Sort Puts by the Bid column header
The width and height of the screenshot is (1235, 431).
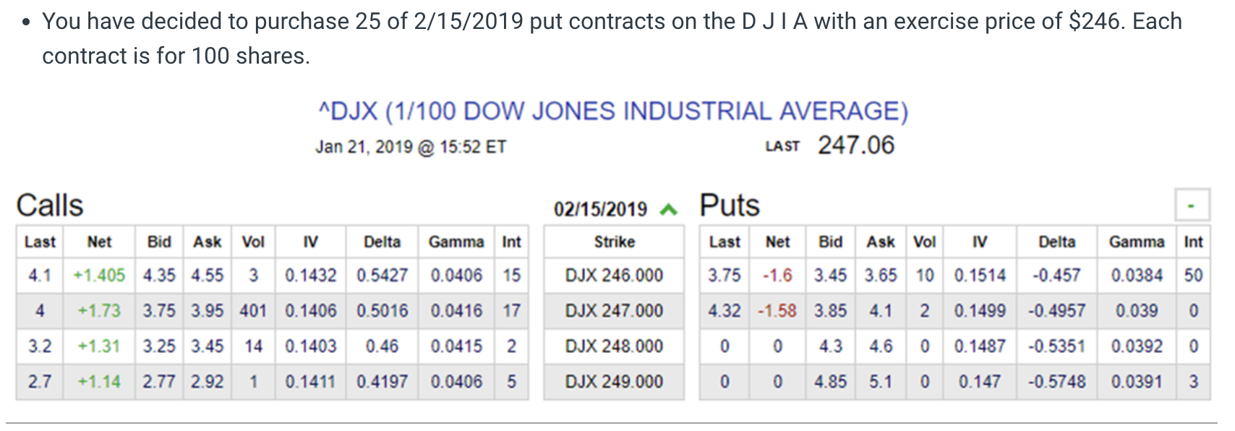[830, 242]
